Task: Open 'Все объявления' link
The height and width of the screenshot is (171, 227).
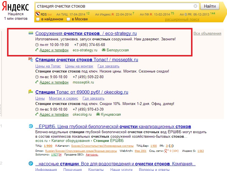Action: point(207,34)
